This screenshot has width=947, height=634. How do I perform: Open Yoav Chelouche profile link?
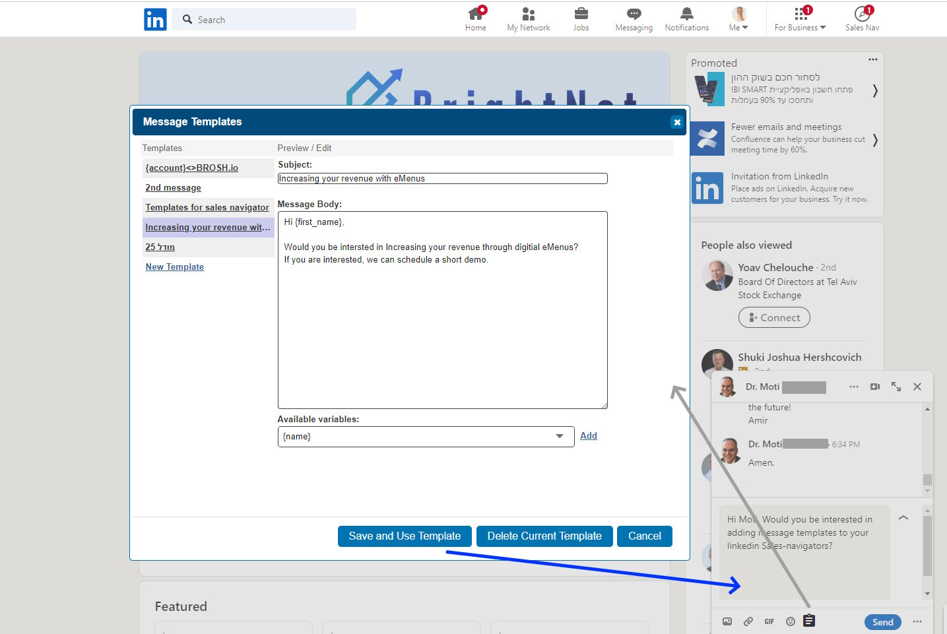click(775, 268)
